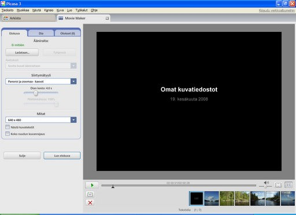Click the playback timeline position marker

[113, 187]
